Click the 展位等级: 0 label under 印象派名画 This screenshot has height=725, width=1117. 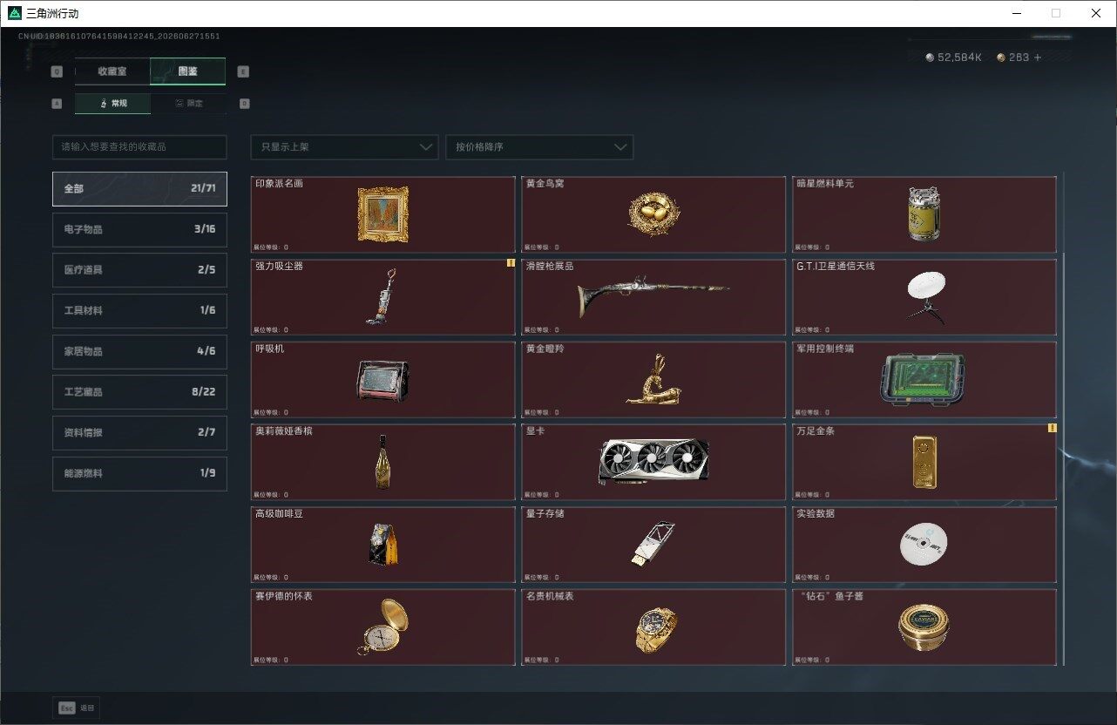(x=271, y=247)
